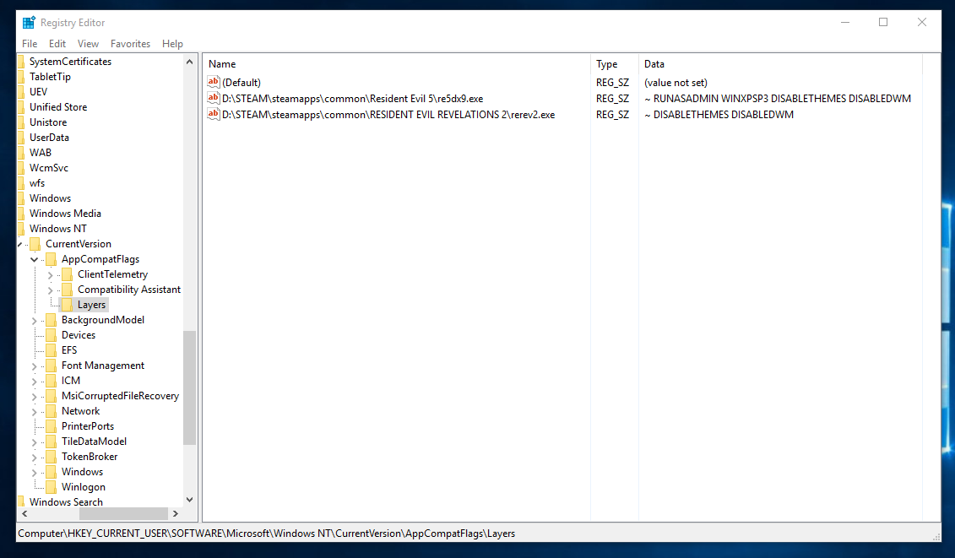Click the registry path in the status bar
This screenshot has height=558, width=955.
tap(266, 534)
